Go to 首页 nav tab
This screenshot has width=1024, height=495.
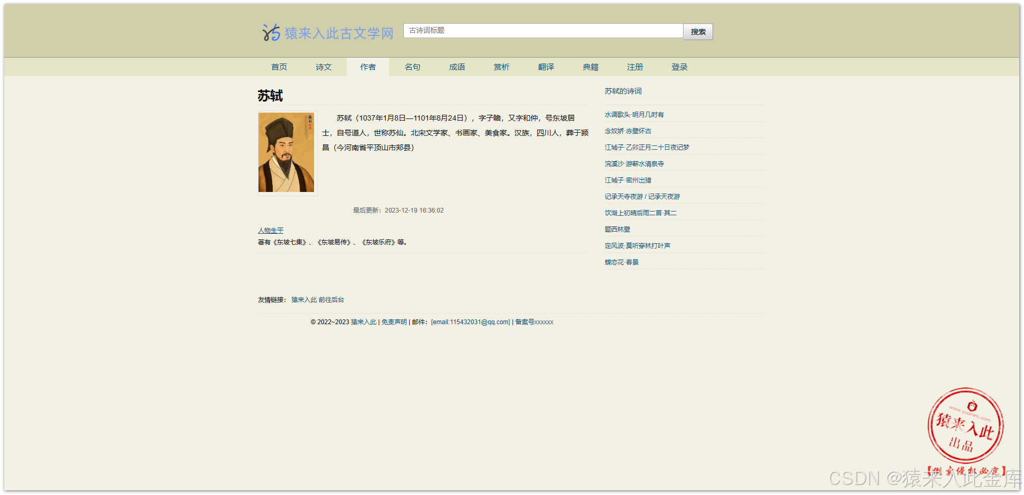pos(279,67)
